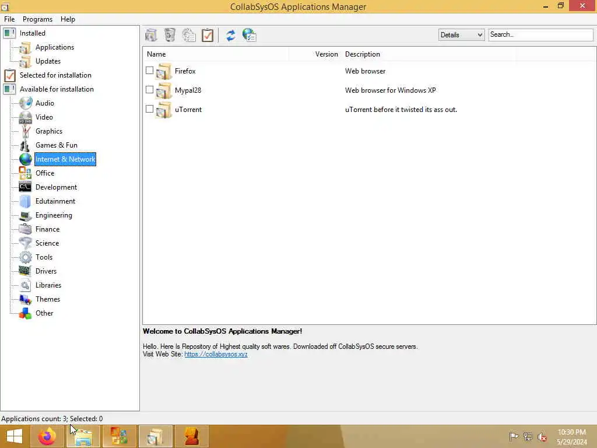
Task: Select the Firefox list entry
Action: point(185,71)
